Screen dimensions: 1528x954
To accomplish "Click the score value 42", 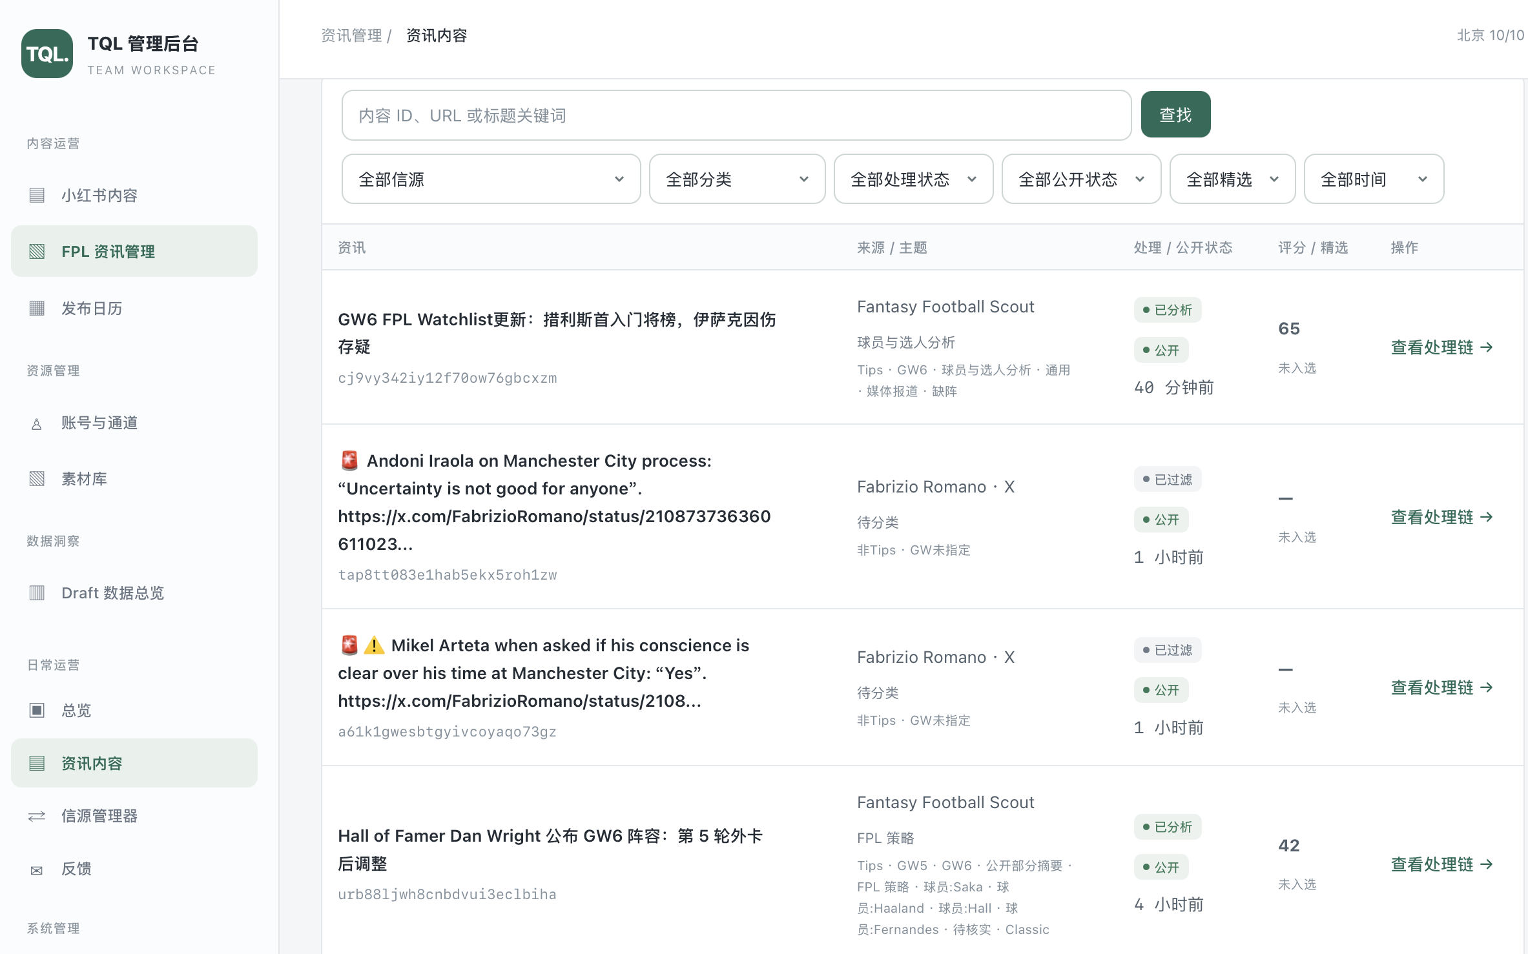I will coord(1289,846).
